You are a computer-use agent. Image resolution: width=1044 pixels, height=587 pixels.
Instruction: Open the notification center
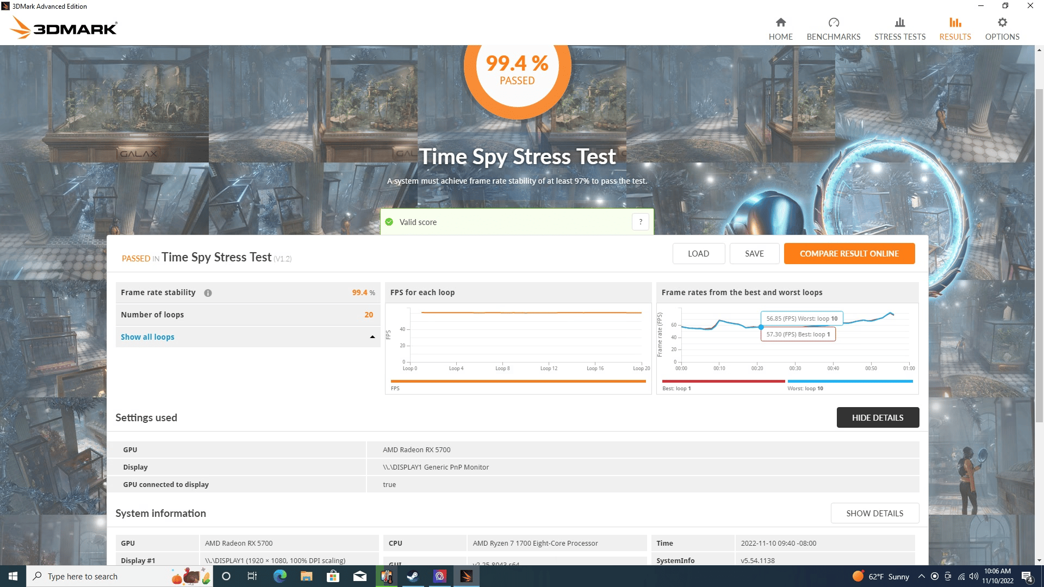pyautogui.click(x=1027, y=577)
